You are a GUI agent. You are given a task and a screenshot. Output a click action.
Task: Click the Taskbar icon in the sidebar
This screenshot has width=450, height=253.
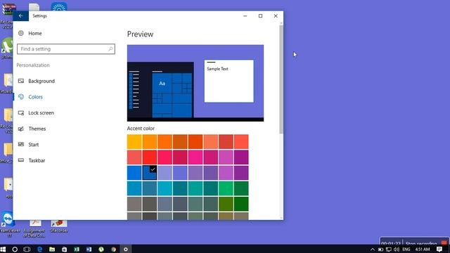[x=21, y=160]
